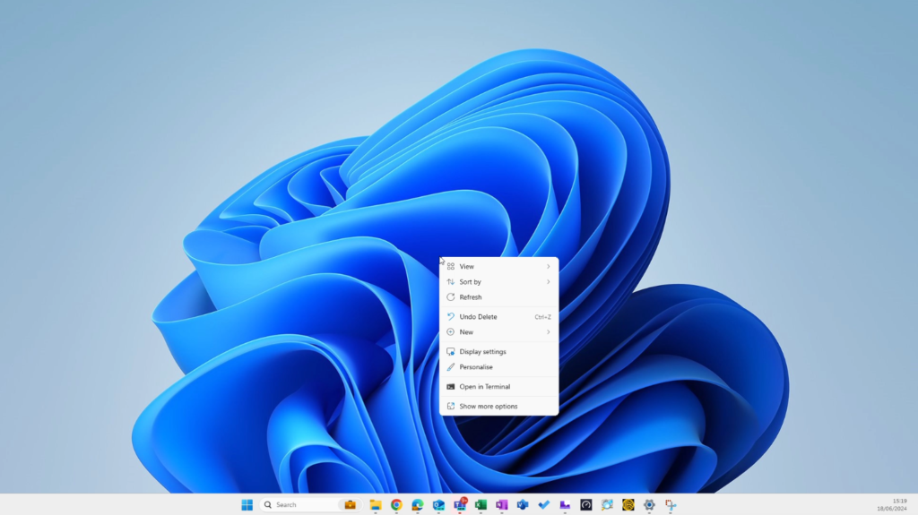Open Microsoft Edge in the taskbar
Screen dimensions: 918x515
tap(417, 504)
